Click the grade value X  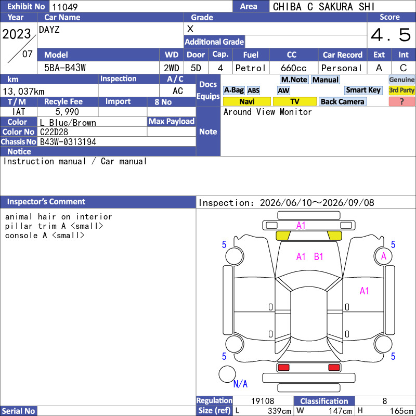click(x=190, y=29)
